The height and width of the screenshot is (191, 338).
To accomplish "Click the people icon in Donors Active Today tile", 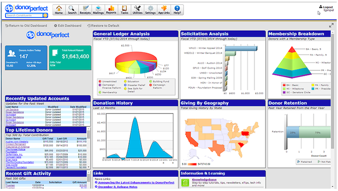I will (11, 53).
